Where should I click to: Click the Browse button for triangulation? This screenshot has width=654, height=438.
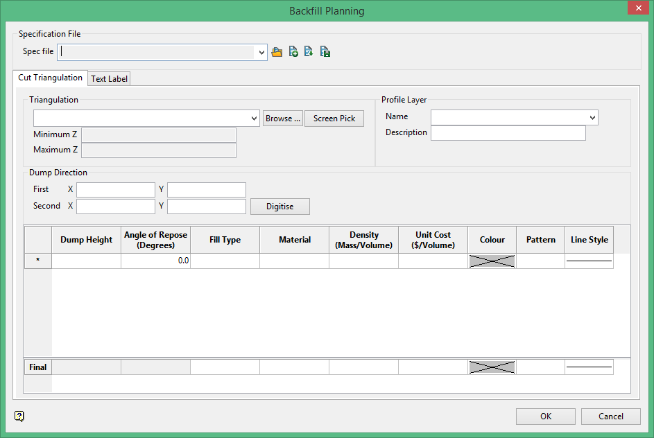(283, 119)
